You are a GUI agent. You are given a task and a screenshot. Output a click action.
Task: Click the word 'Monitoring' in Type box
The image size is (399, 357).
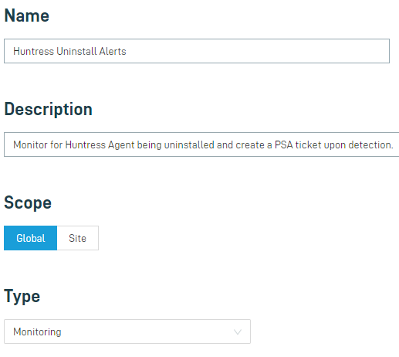(x=37, y=331)
